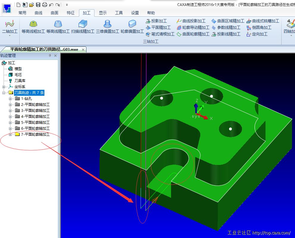The height and width of the screenshot is (238, 295).
Task: Click the red tool marker in viewport
Action: click(155, 200)
